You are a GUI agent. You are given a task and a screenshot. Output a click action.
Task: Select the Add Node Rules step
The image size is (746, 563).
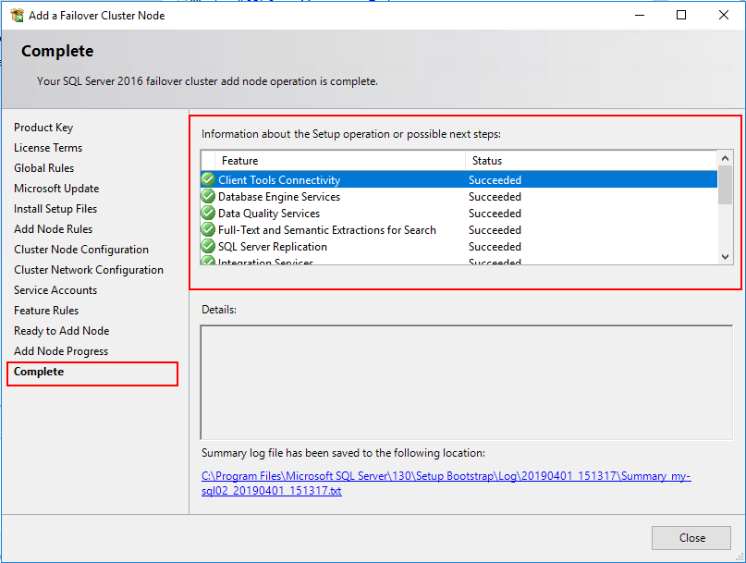click(x=54, y=229)
